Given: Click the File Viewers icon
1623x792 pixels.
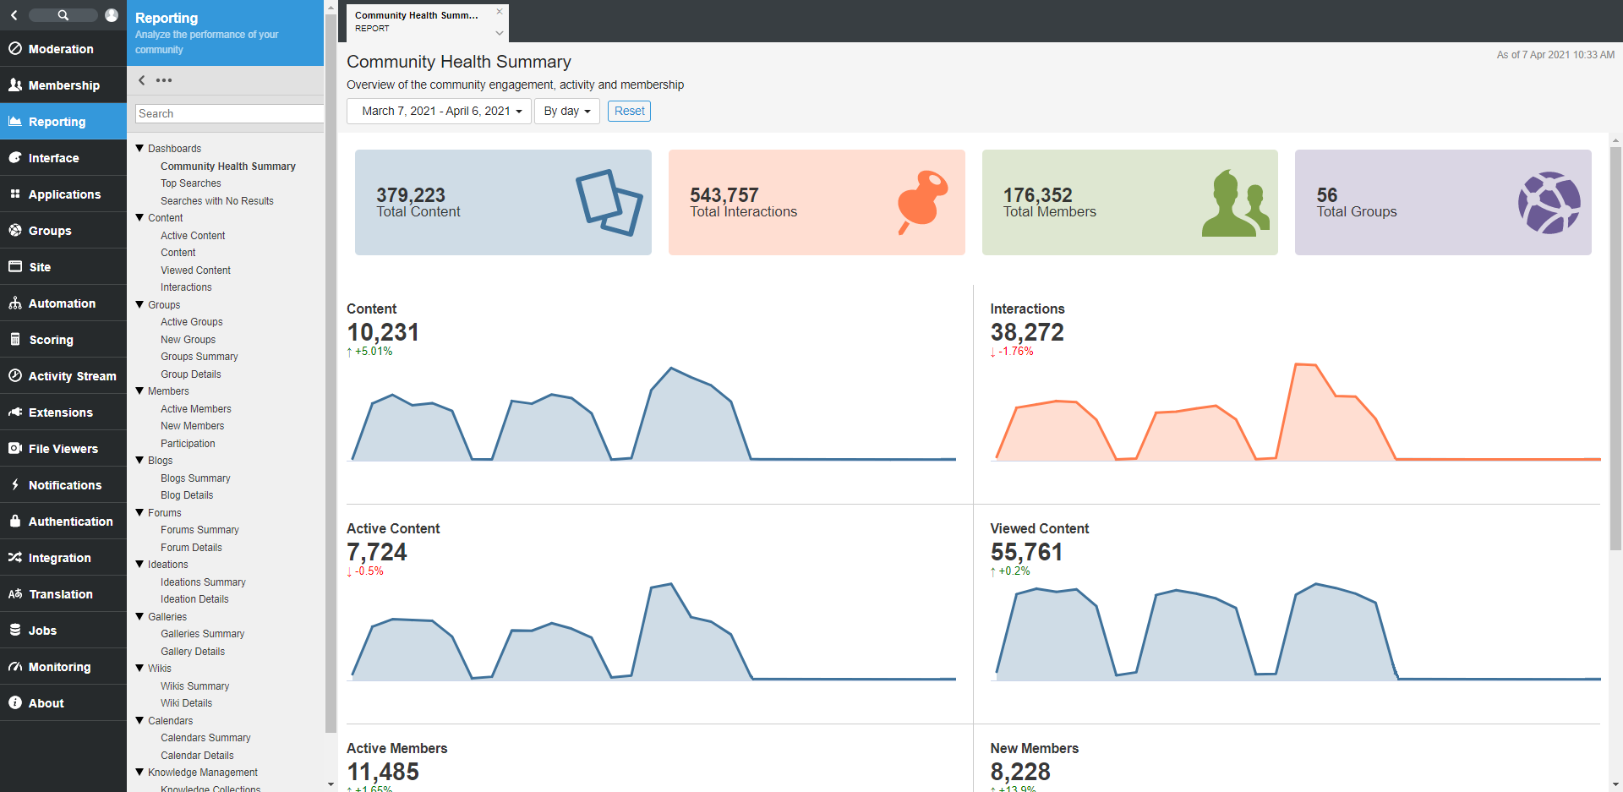Looking at the screenshot, I should [x=15, y=449].
